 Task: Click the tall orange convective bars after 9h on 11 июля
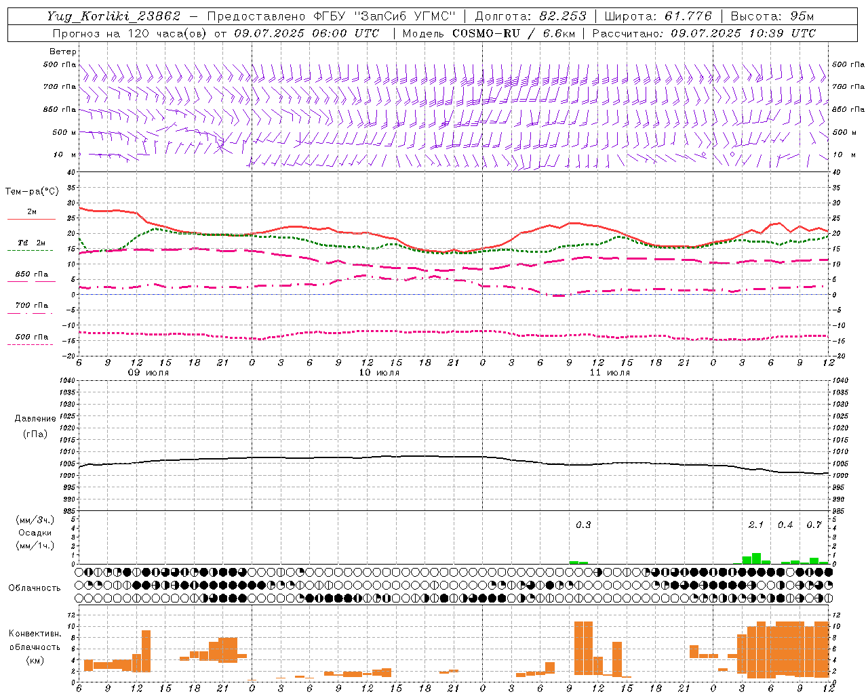(583, 647)
